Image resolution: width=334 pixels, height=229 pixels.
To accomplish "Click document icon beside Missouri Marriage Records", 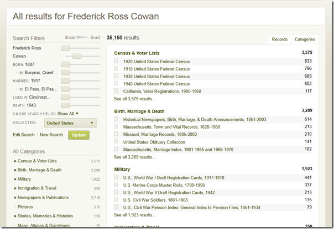I will pos(116,134).
